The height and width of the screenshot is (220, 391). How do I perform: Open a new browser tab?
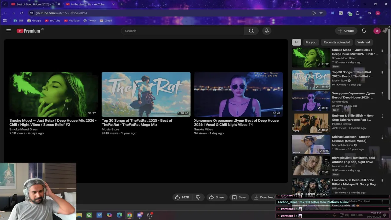[x=122, y=4]
